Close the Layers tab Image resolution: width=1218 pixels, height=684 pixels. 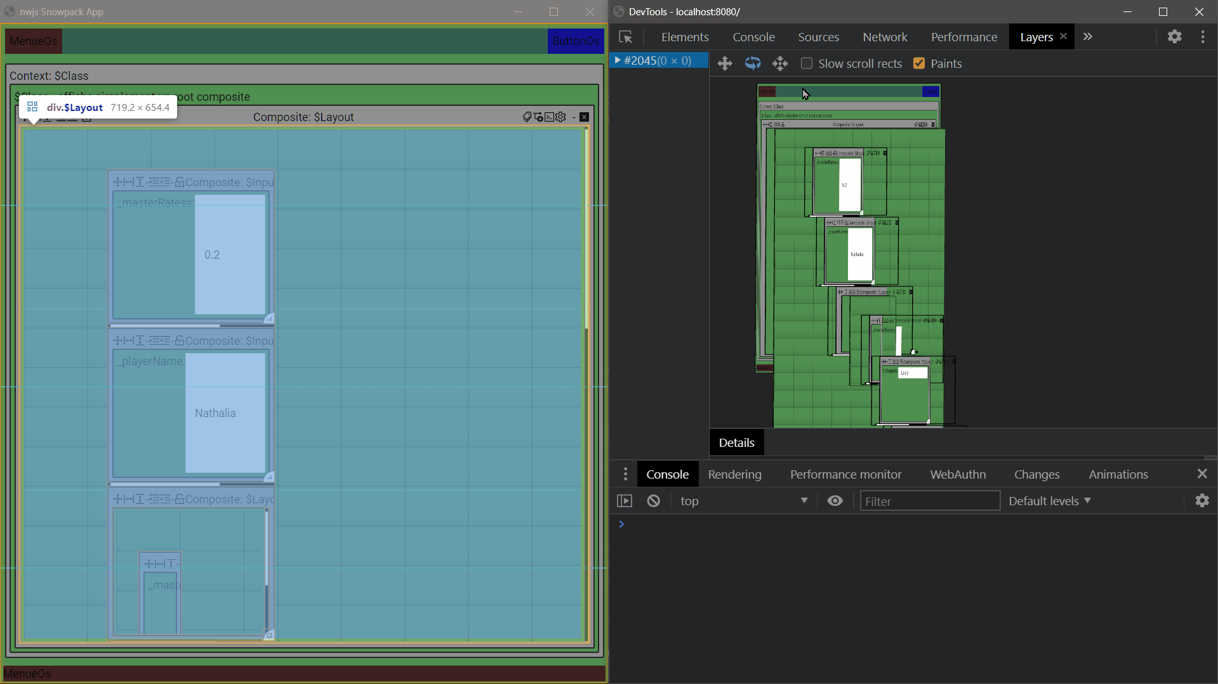(1064, 36)
